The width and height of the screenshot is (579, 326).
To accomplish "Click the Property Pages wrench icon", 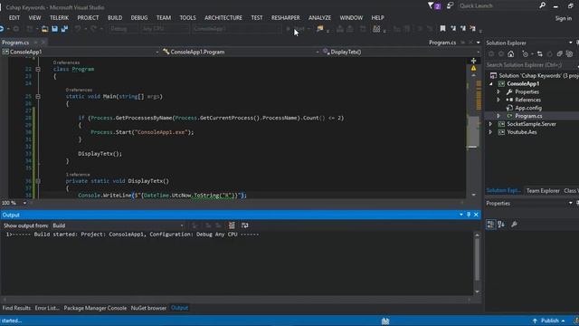I will (x=514, y=225).
